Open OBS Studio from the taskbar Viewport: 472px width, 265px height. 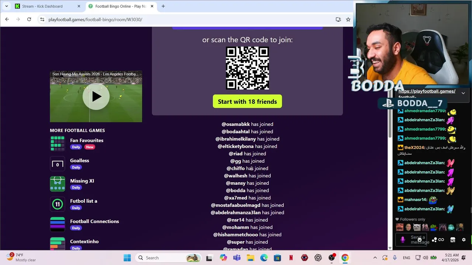(332, 258)
